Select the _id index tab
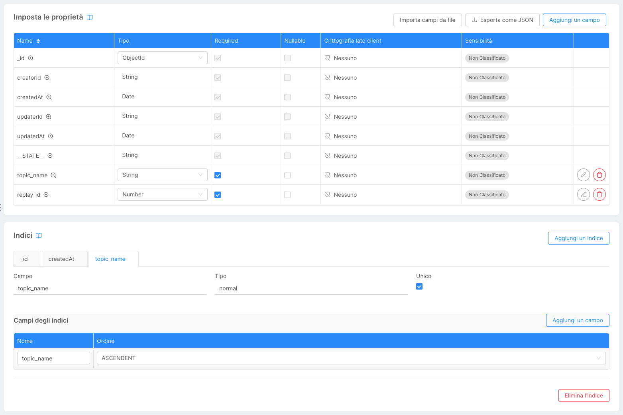 (27, 258)
